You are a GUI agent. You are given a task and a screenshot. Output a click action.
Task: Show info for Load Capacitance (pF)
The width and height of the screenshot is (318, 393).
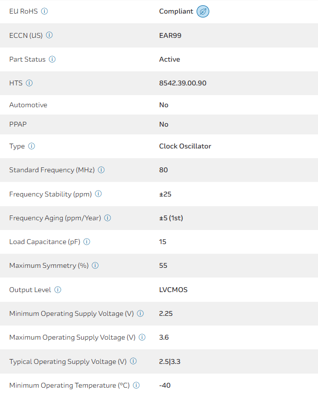(87, 242)
